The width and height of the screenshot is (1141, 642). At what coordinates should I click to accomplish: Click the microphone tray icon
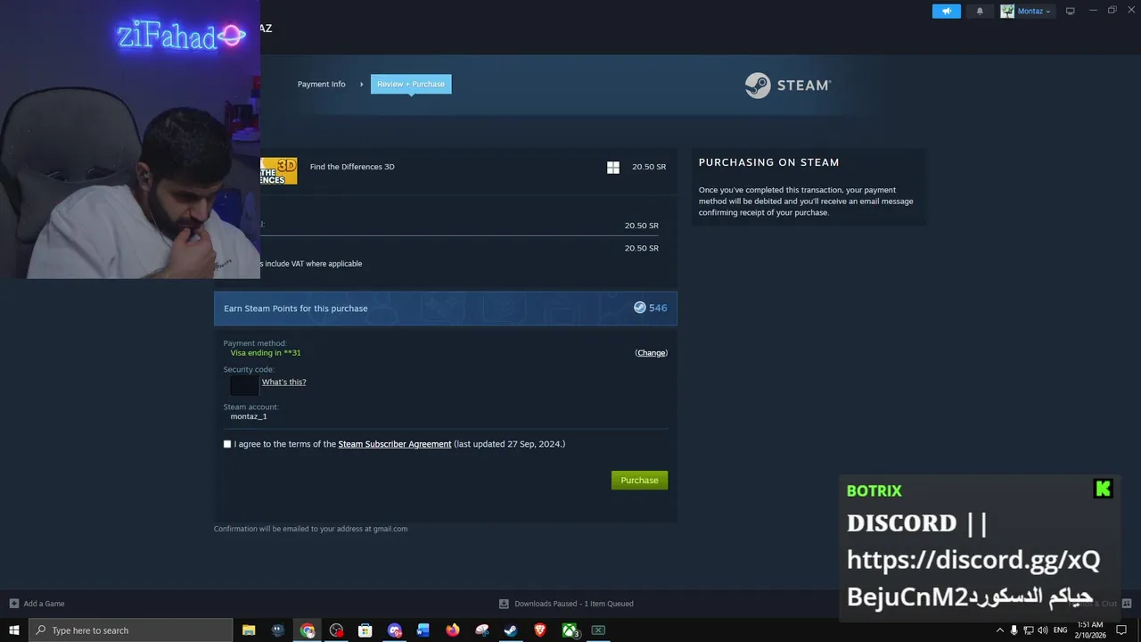[x=1014, y=630]
